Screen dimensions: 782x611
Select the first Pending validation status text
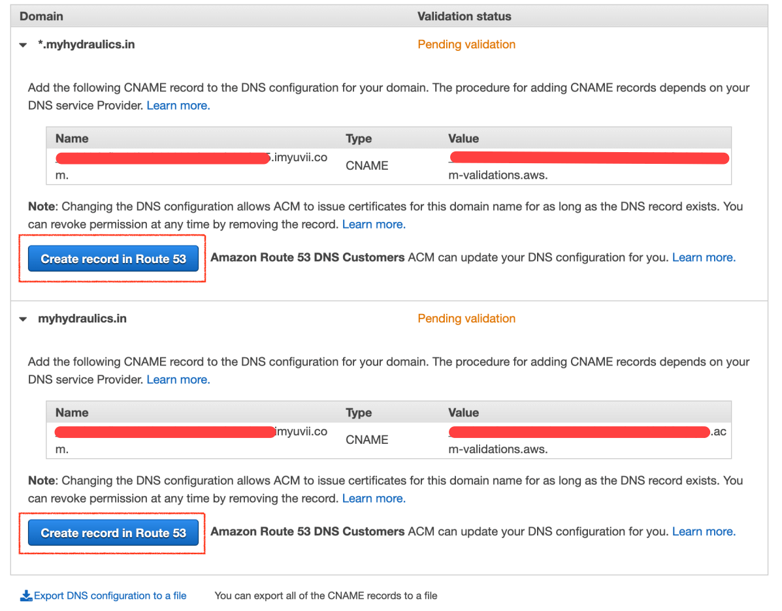coord(466,44)
